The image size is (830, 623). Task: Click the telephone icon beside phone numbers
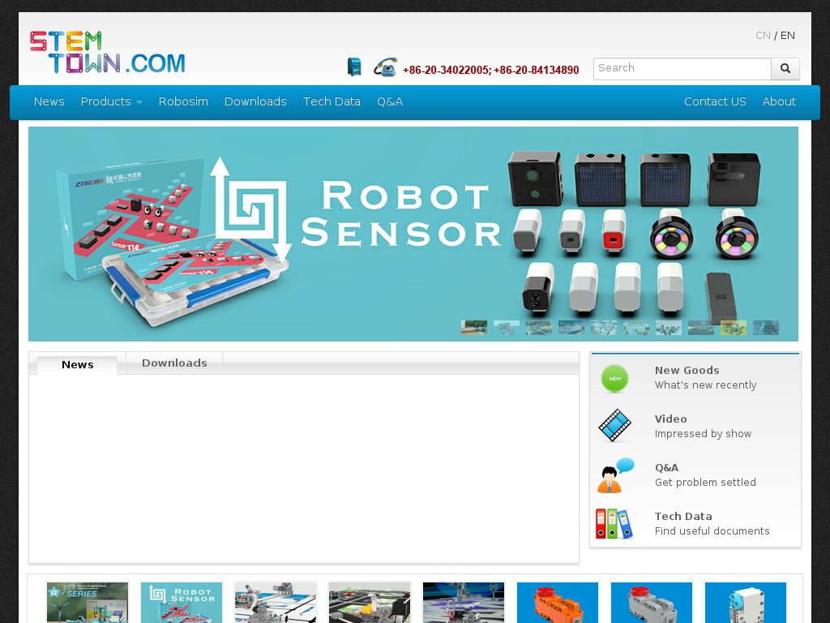point(385,67)
